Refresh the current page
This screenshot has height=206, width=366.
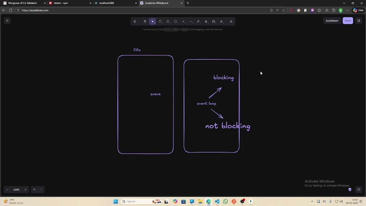click(x=11, y=10)
